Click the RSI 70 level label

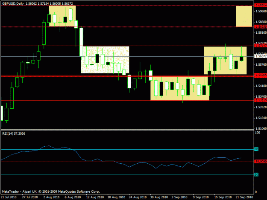pos(256,149)
